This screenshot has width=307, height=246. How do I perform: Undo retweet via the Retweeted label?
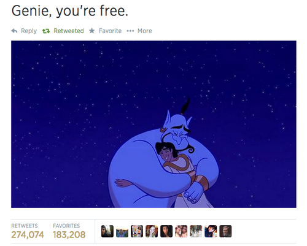69,31
